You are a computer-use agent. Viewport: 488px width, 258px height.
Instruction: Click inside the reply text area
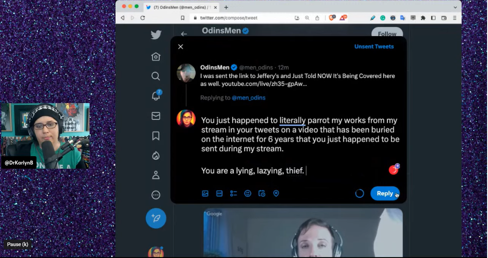(300, 145)
